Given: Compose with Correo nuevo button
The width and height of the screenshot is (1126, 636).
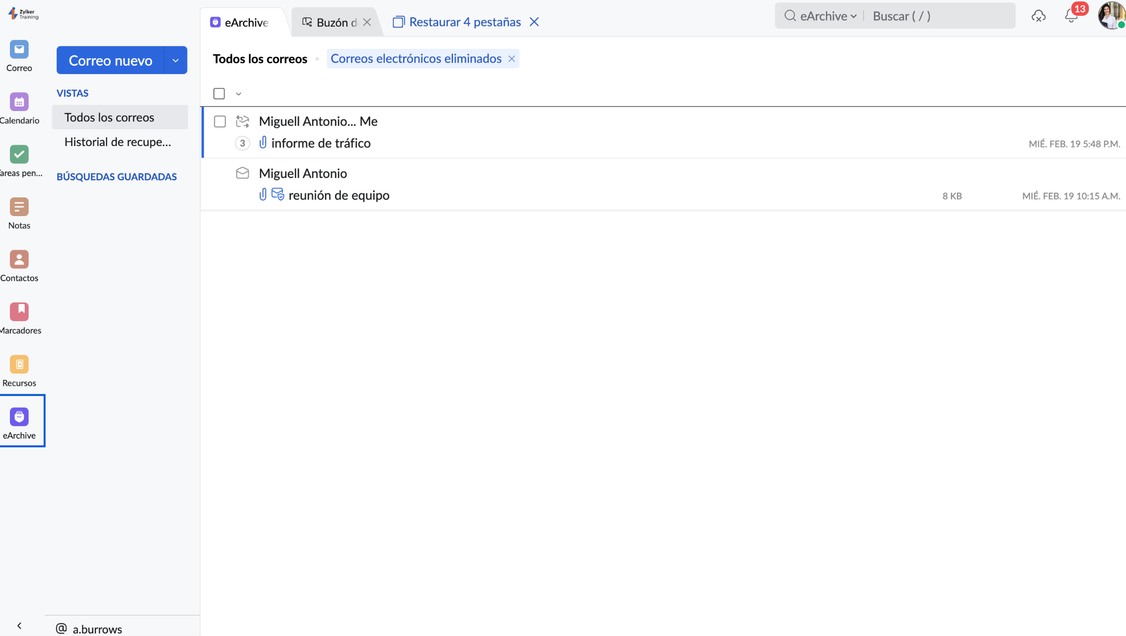Looking at the screenshot, I should tap(111, 60).
